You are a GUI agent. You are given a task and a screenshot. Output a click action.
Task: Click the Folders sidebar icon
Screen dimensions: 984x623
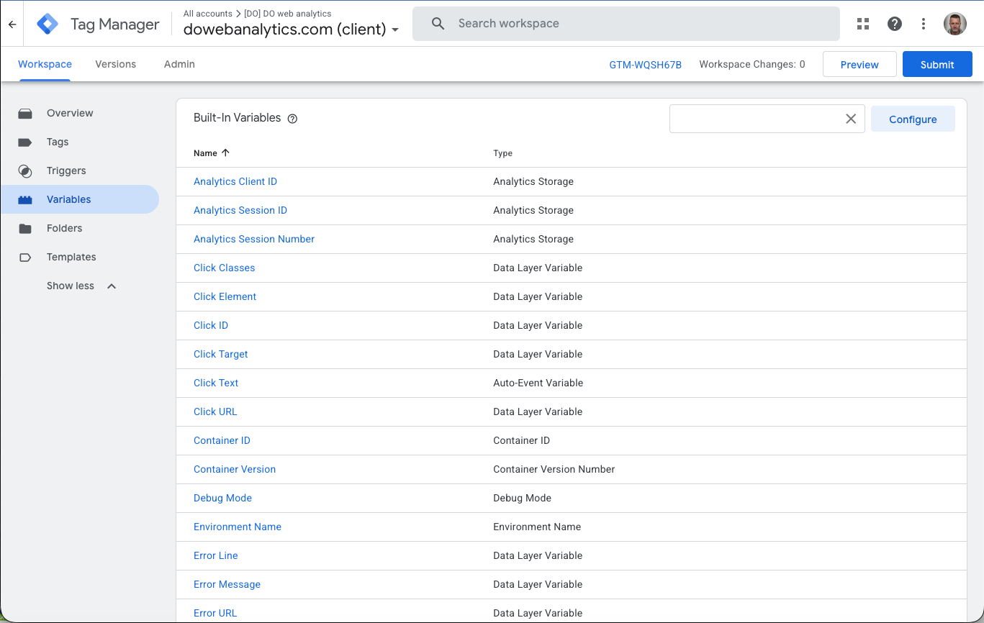(x=25, y=228)
